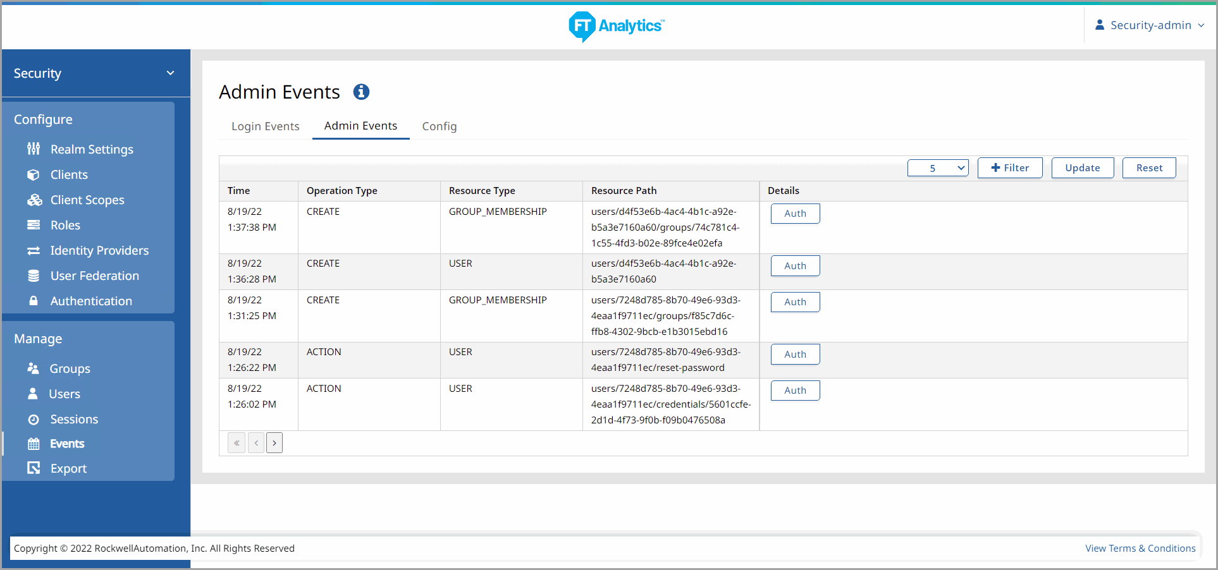Open the Security-admin user menu

click(1149, 25)
